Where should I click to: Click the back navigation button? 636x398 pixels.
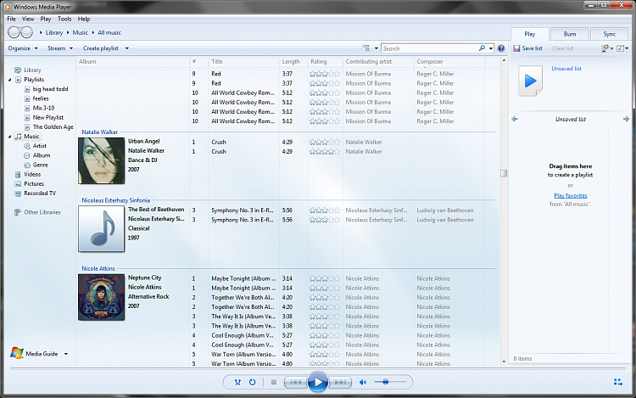pos(14,32)
